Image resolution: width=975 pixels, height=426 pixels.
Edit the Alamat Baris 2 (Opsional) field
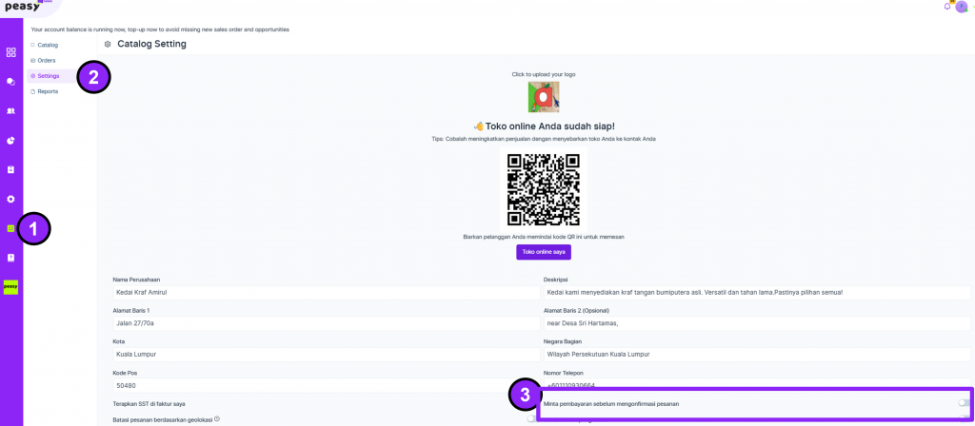(x=757, y=323)
